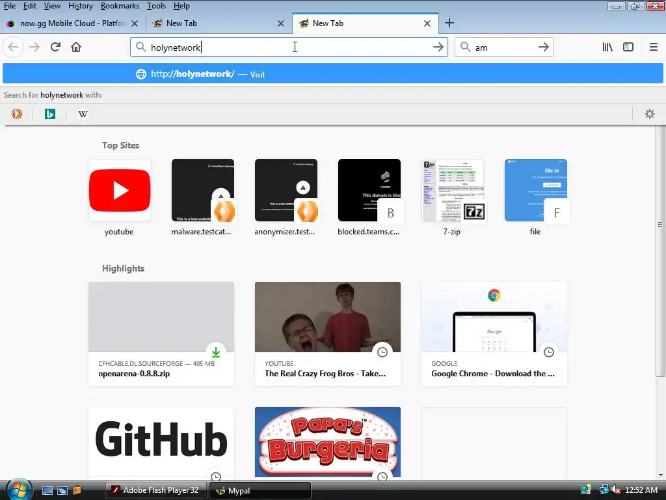This screenshot has height=500, width=666.
Task: Click Adobe Flash Player 32 taskbar button
Action: [x=155, y=490]
